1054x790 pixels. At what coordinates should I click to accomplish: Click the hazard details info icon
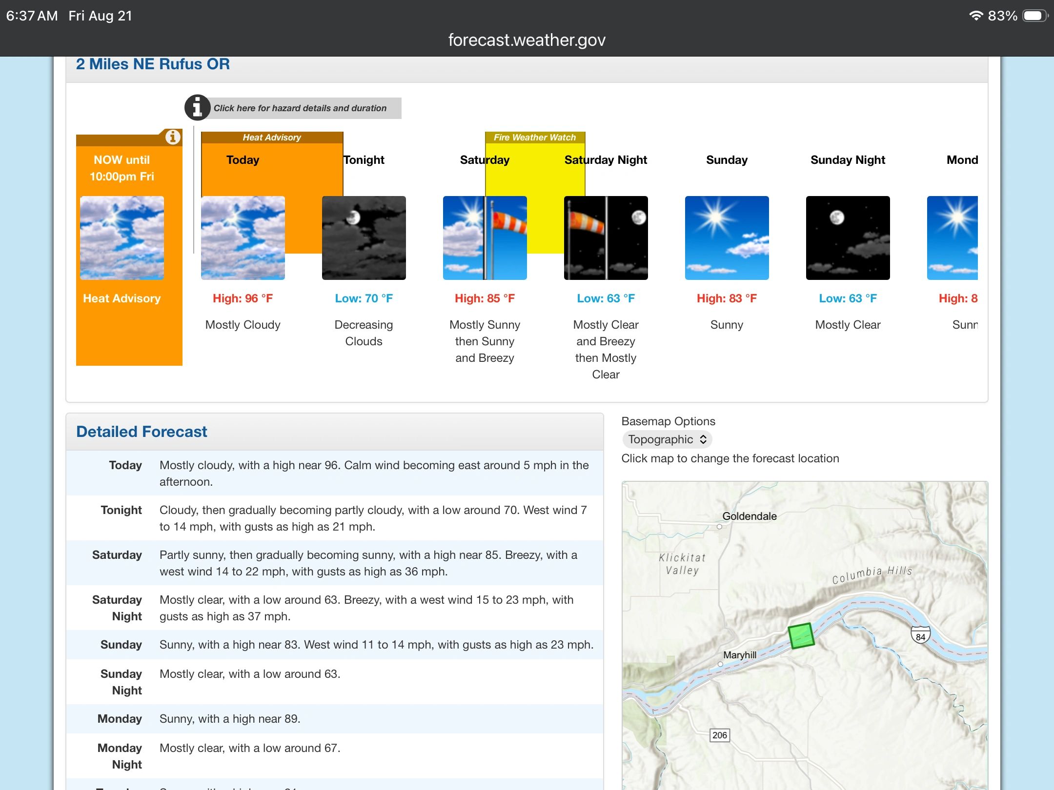(x=197, y=108)
